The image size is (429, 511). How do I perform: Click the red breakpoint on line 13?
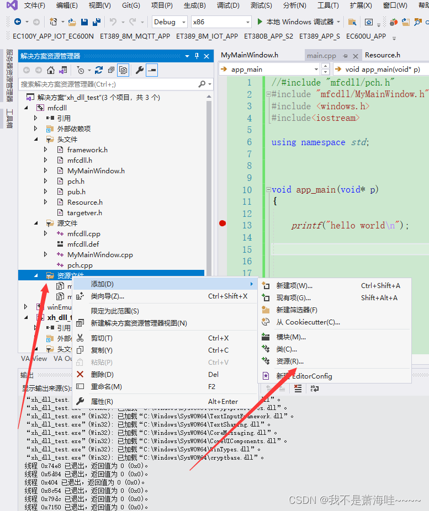click(x=223, y=223)
